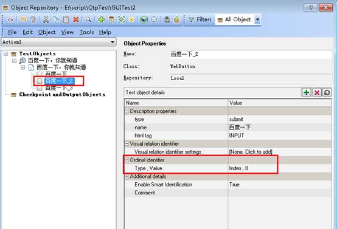337x229 pixels.
Task: Click the Name field containing 百度一下_2
Action: point(251,54)
